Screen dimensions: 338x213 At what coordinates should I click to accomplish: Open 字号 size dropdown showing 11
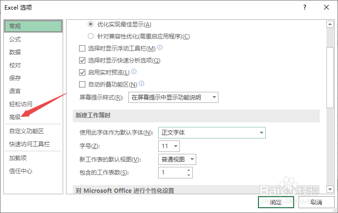click(x=169, y=146)
